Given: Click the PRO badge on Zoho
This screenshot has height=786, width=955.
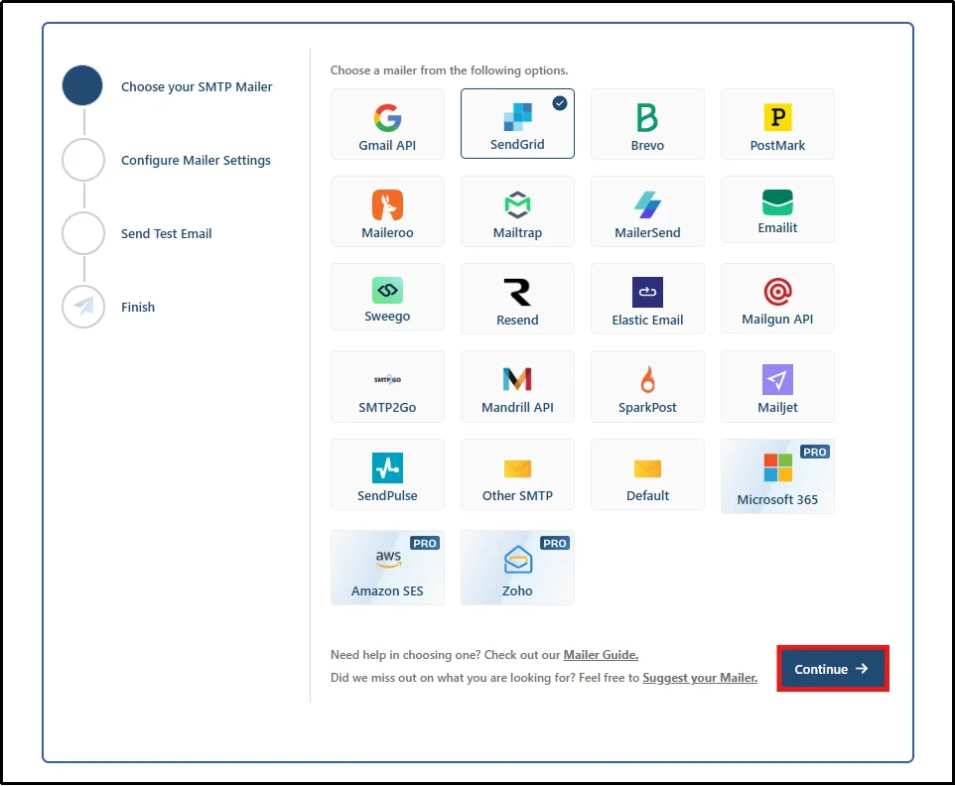Looking at the screenshot, I should coord(554,543).
